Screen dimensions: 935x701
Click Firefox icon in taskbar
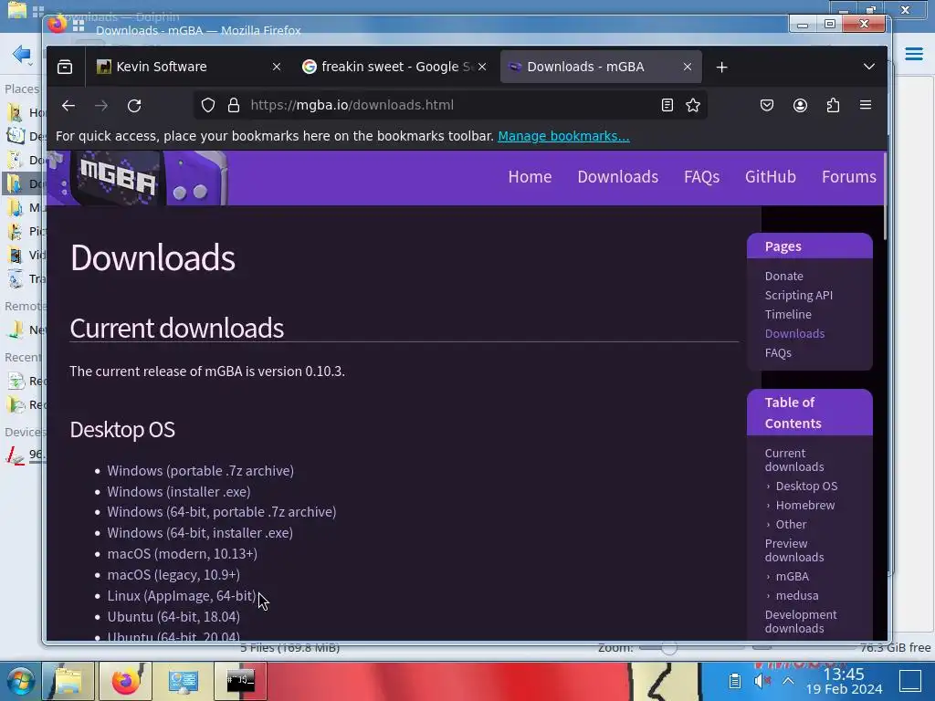[125, 681]
